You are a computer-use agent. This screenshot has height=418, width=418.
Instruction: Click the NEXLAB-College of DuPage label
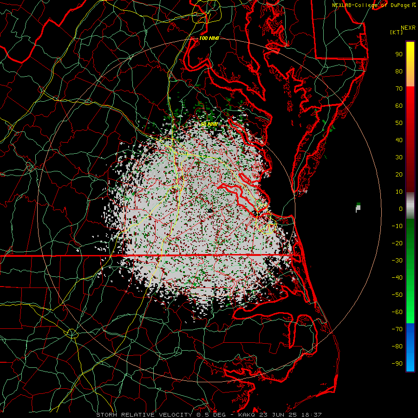[x=372, y=5]
